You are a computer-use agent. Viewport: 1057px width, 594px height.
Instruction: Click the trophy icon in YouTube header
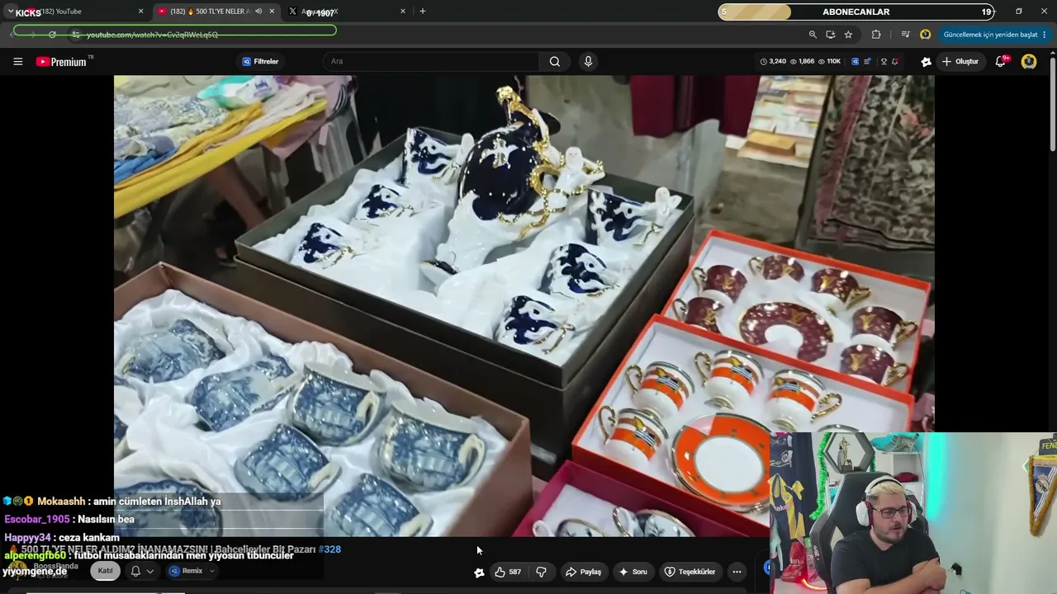tap(884, 62)
